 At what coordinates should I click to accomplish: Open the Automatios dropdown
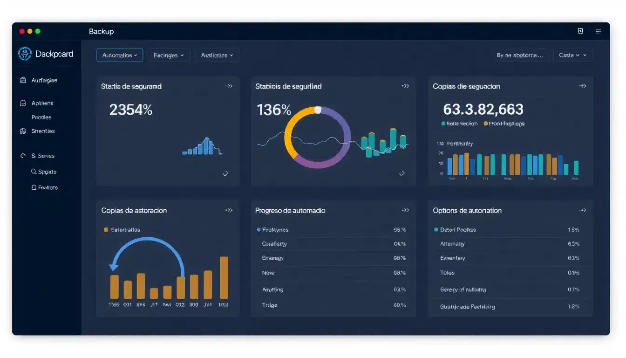click(119, 55)
